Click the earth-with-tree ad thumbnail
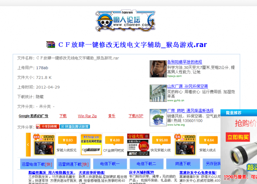 point(158,118)
